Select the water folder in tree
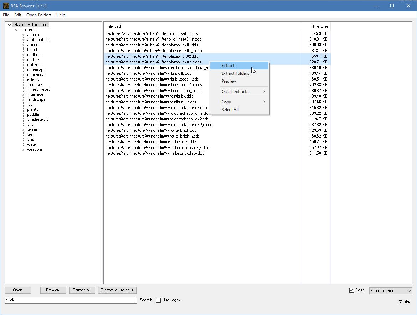 tap(32, 144)
